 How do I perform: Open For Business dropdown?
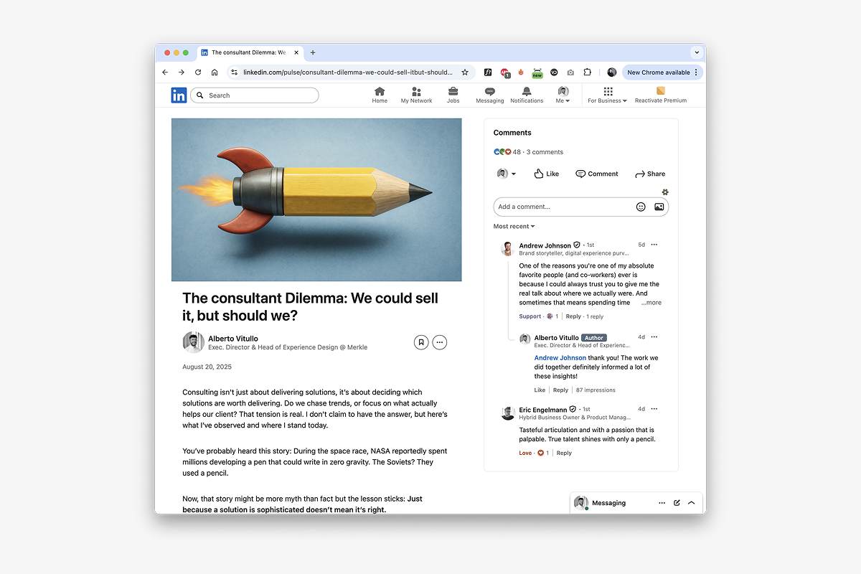coord(607,95)
